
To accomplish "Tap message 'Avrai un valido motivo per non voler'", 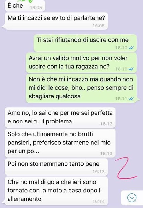I will [81, 63].
